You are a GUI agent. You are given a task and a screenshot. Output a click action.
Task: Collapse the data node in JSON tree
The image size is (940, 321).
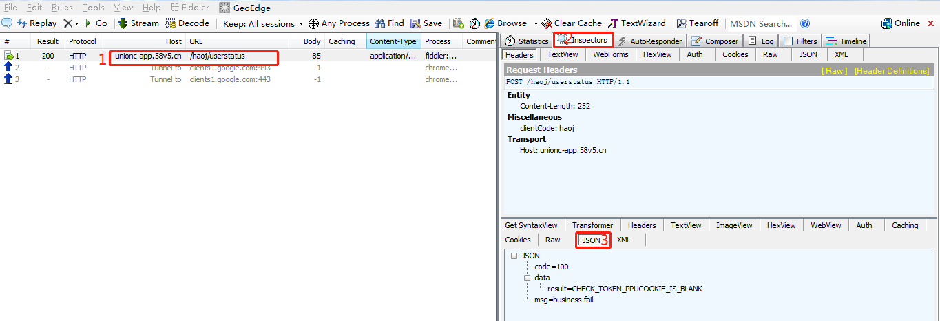tap(528, 278)
